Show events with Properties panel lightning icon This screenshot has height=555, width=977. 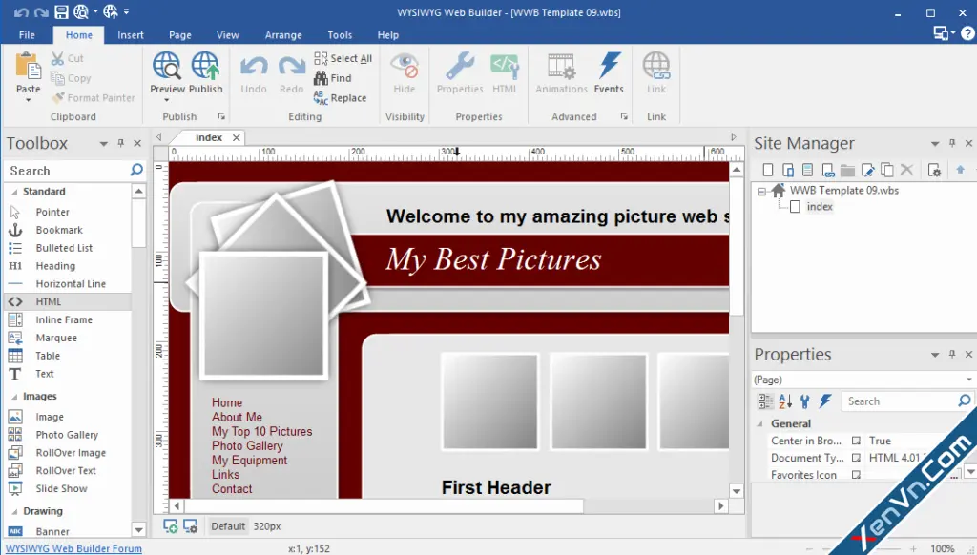point(825,401)
